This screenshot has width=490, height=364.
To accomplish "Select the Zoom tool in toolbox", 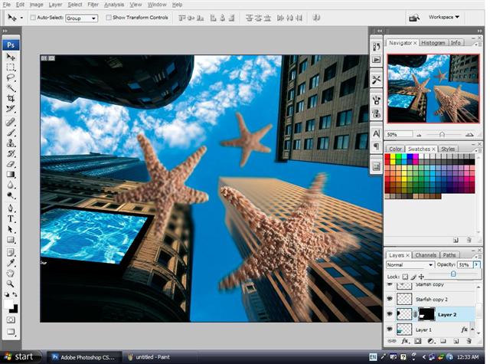I will click(x=11, y=284).
